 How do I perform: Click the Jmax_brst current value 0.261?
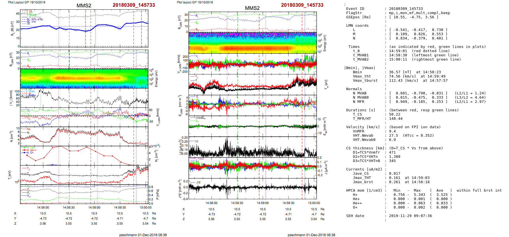tap(394, 182)
